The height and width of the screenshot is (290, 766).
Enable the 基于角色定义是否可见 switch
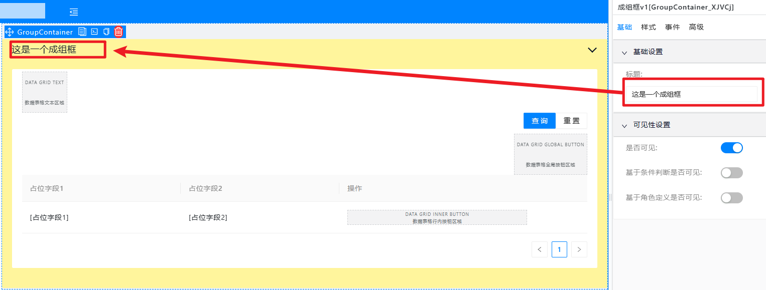pos(731,198)
